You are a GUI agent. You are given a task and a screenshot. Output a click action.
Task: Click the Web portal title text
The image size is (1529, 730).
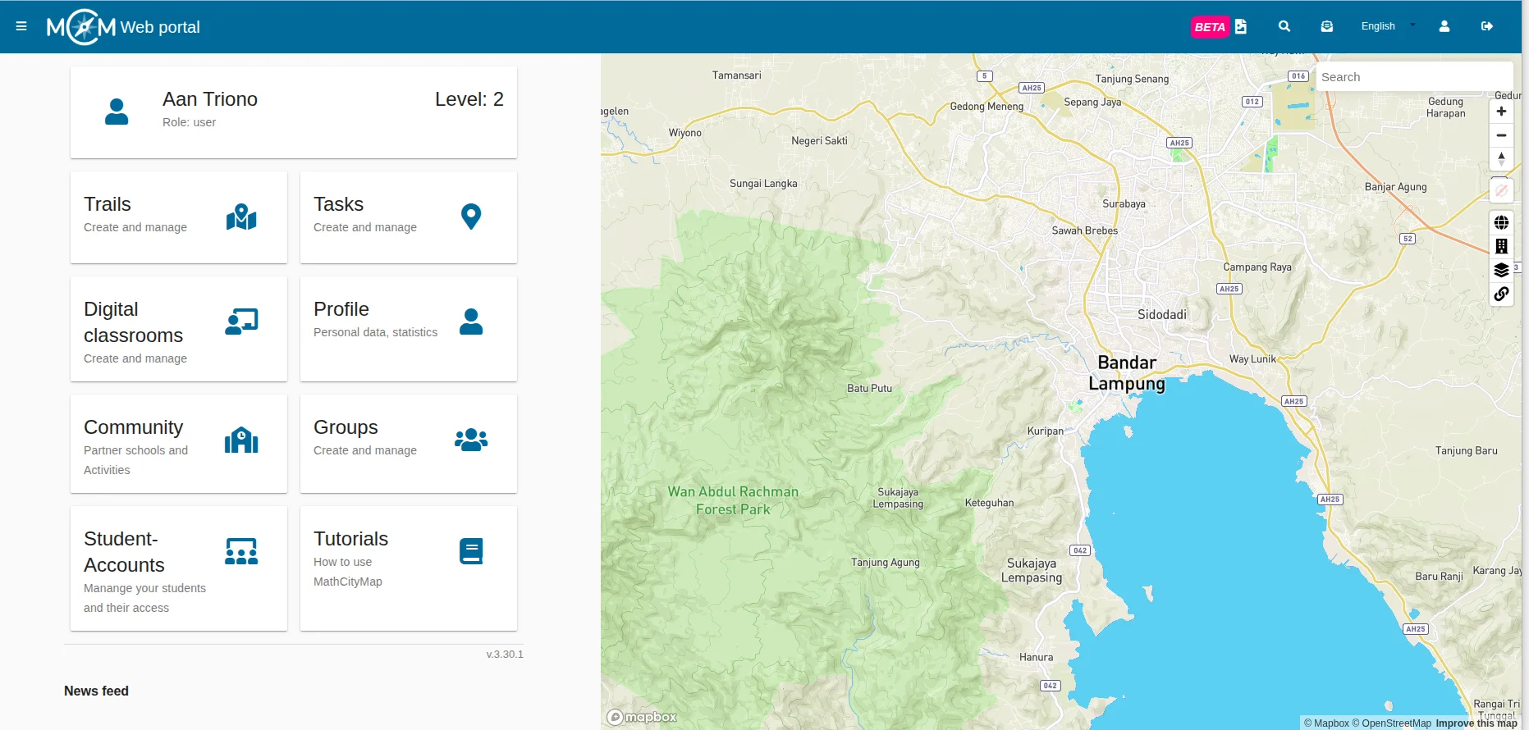(x=160, y=27)
